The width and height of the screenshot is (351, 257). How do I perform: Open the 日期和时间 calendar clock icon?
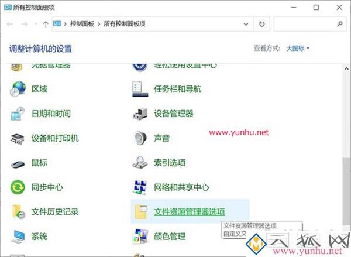coord(18,114)
